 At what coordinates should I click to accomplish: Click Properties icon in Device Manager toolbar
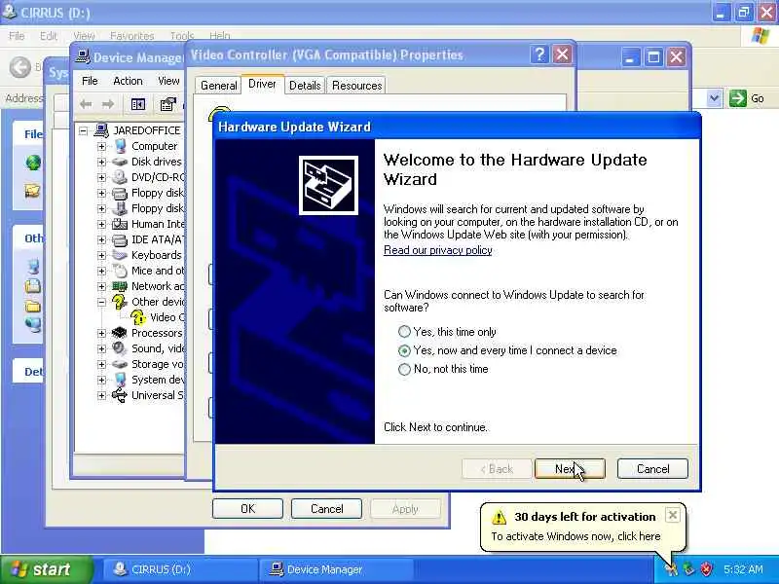pos(167,104)
